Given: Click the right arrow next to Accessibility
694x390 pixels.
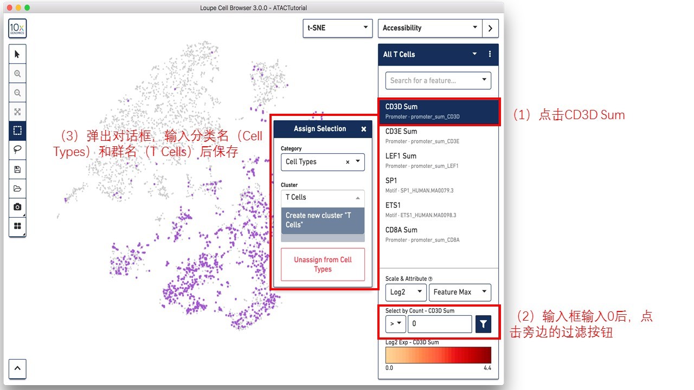Looking at the screenshot, I should click(490, 28).
